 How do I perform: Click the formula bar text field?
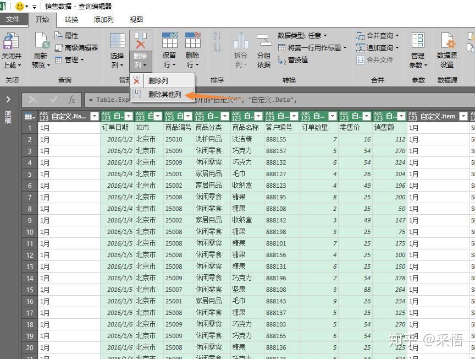pyautogui.click(x=279, y=100)
